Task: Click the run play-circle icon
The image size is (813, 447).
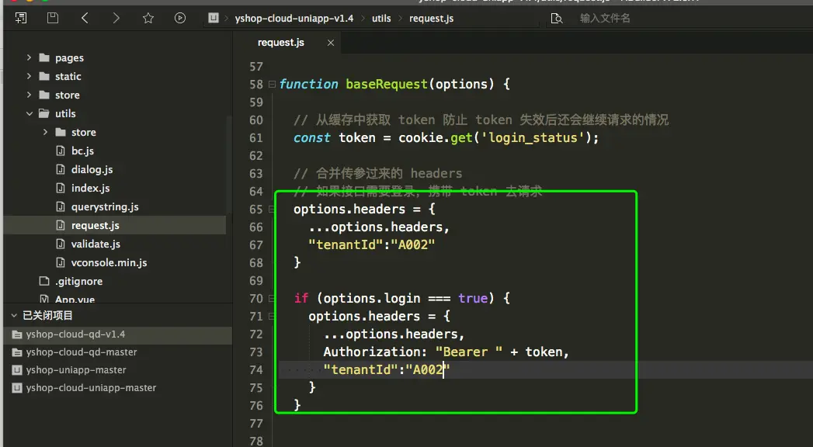Action: 180,18
